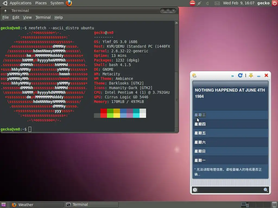Click the weather sun-cloud icon in the widget

(194, 76)
